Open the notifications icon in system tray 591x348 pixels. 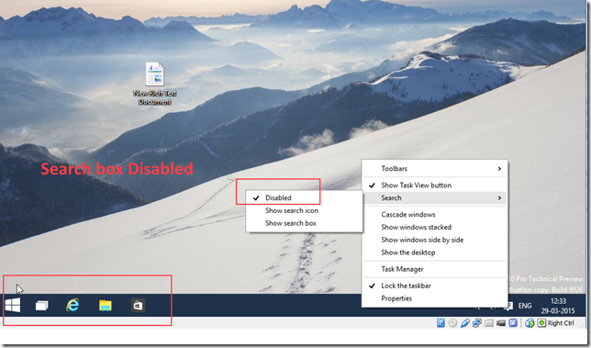tap(508, 306)
